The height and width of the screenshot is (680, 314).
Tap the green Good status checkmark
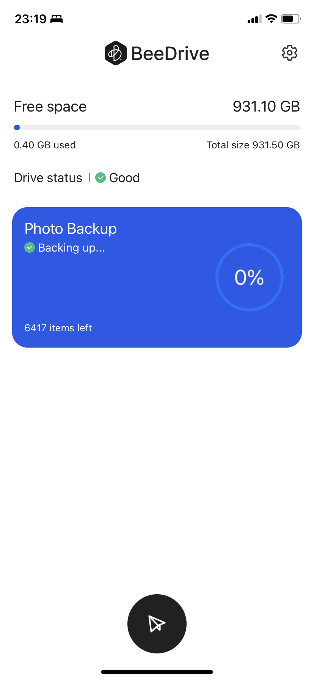(100, 178)
